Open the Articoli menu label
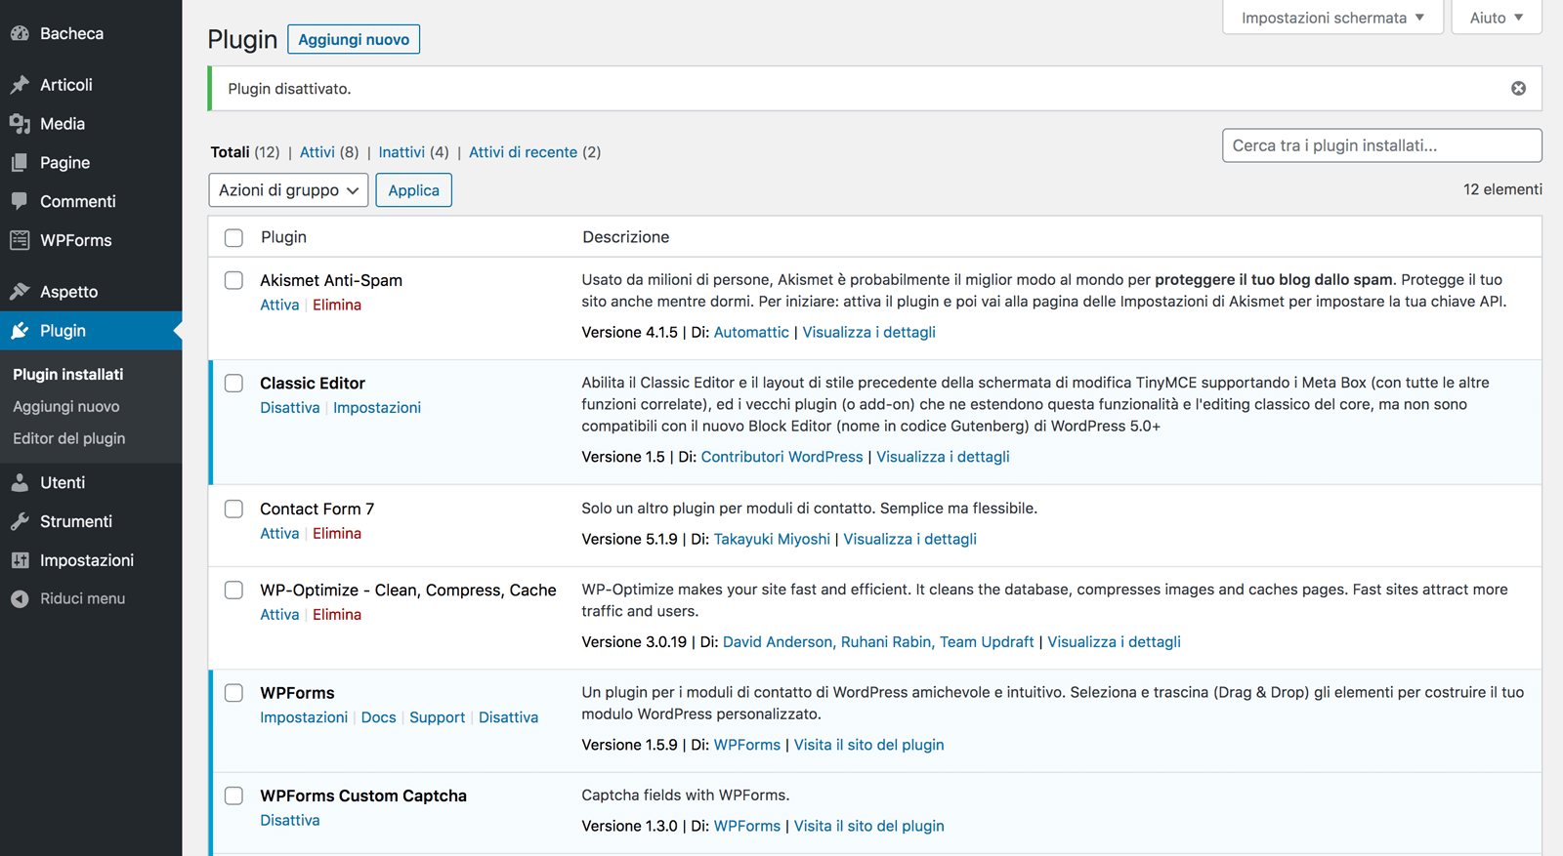 [x=66, y=85]
